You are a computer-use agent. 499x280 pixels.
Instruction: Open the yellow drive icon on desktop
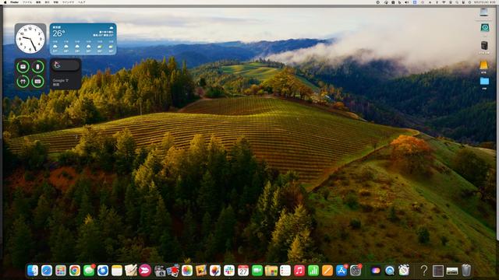click(484, 65)
